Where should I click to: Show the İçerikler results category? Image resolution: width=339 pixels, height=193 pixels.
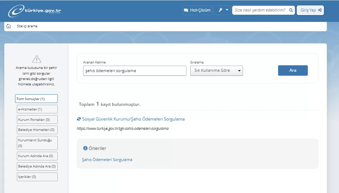(x=37, y=177)
